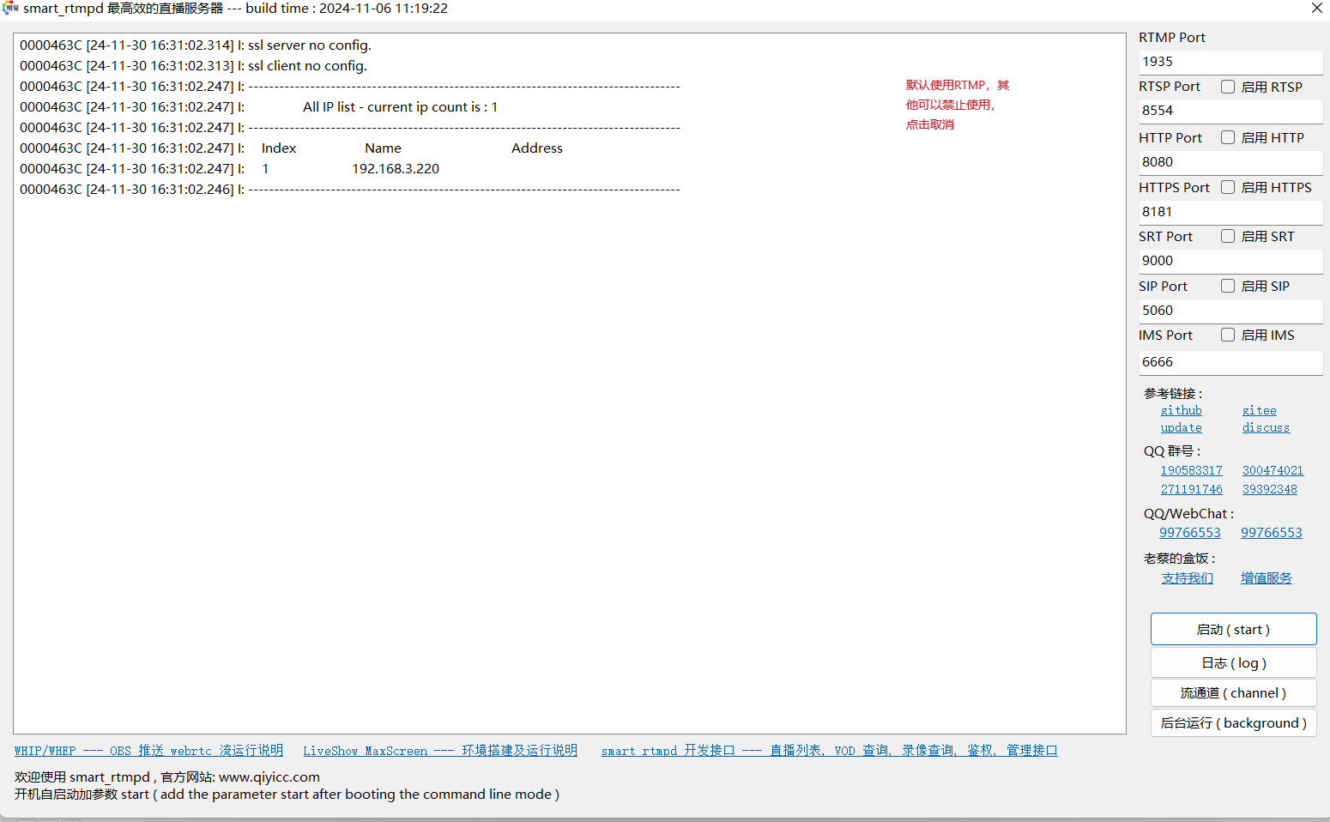Click the RTMP Port field showing 1935
The width and height of the screenshot is (1330, 822).
coord(1230,62)
